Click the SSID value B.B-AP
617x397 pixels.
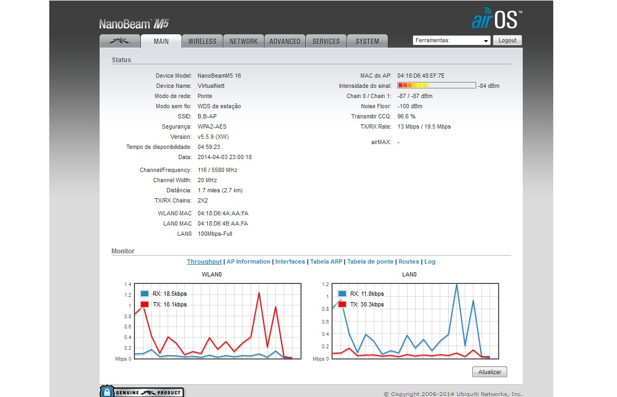tap(207, 116)
